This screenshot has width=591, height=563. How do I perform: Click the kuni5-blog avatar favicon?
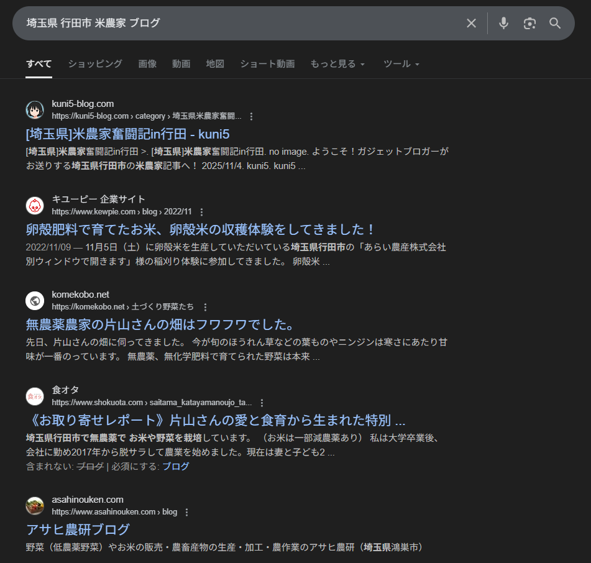point(35,110)
